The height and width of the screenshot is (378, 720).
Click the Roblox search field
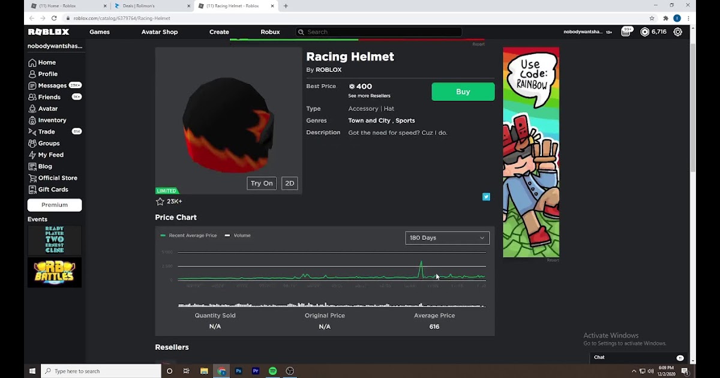(379, 32)
